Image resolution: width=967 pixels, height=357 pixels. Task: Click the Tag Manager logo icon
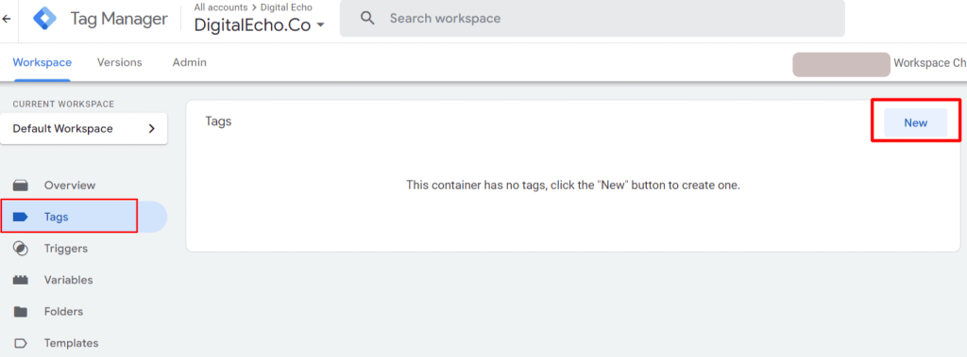[45, 19]
